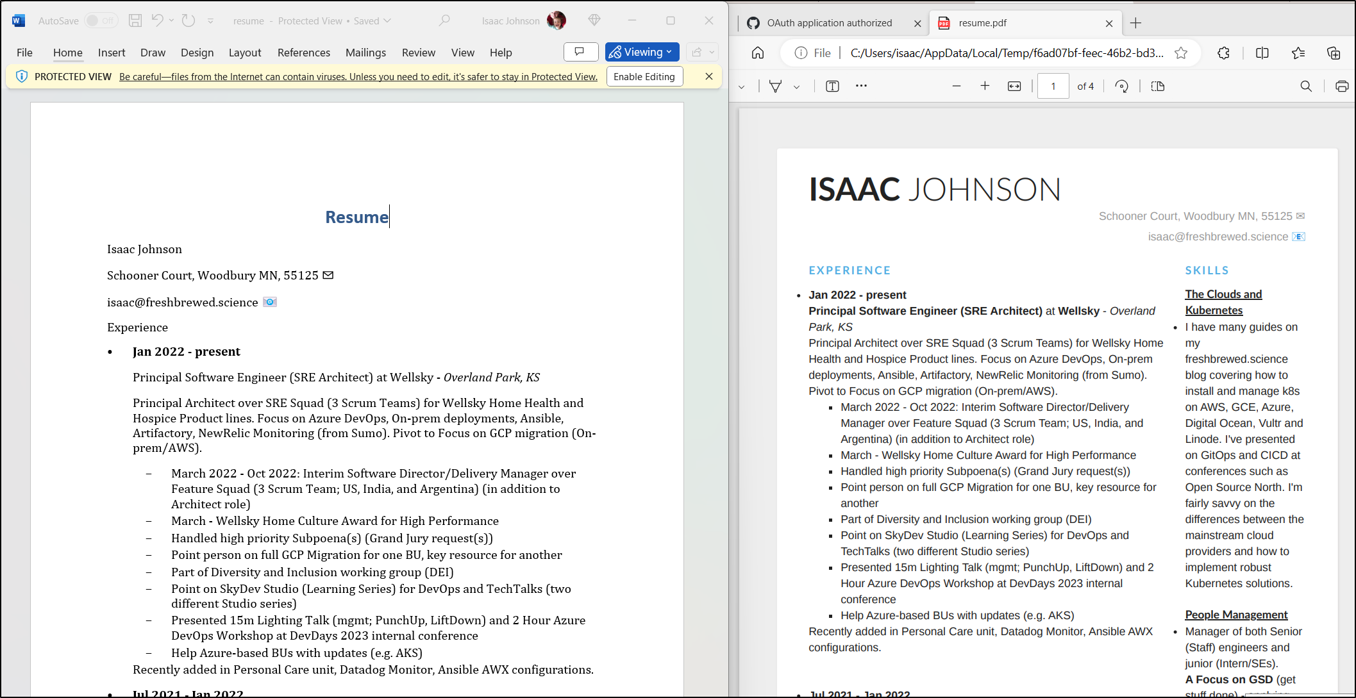The width and height of the screenshot is (1356, 698).
Task: Click the PDF Print icon
Action: click(1342, 87)
